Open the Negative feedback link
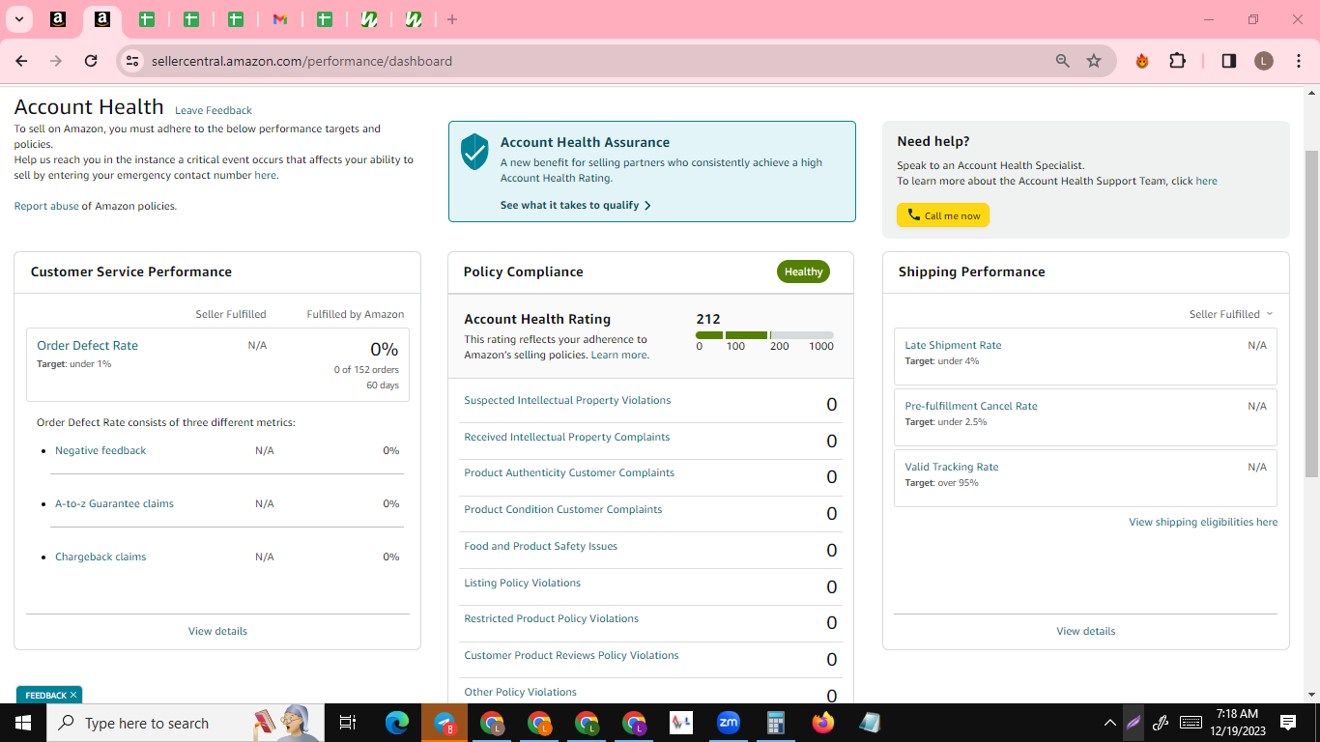This screenshot has height=742, width=1320. point(100,450)
